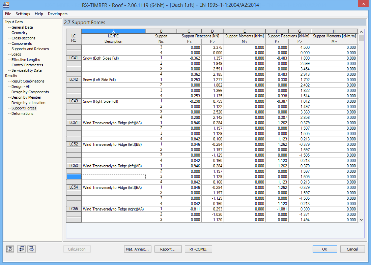Launch RF-COMBI
The image size is (371, 265).
tap(198, 249)
